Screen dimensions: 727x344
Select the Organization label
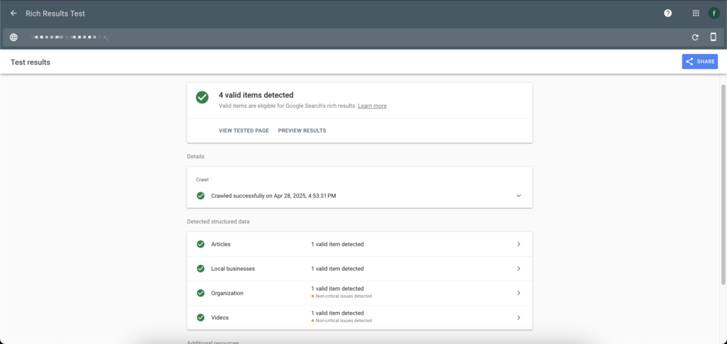pyautogui.click(x=227, y=293)
